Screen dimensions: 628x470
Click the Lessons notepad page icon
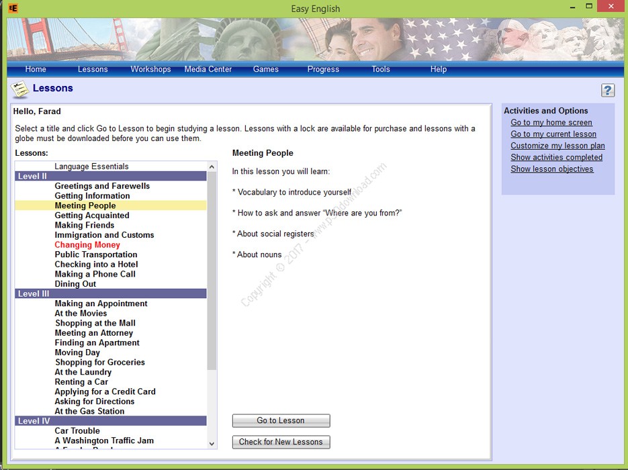[19, 87]
